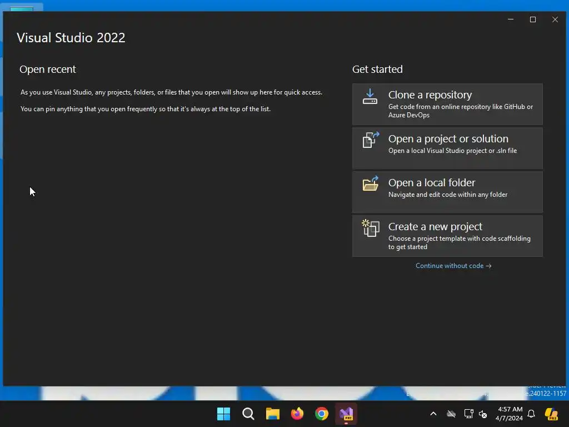Image resolution: width=569 pixels, height=427 pixels.
Task: Open the Windows Start menu
Action: click(223, 414)
